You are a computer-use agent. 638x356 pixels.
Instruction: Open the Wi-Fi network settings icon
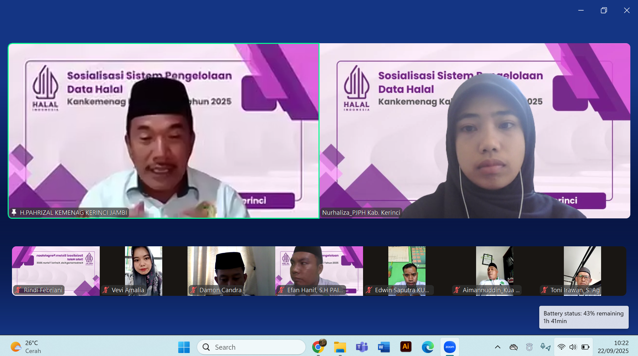click(561, 347)
